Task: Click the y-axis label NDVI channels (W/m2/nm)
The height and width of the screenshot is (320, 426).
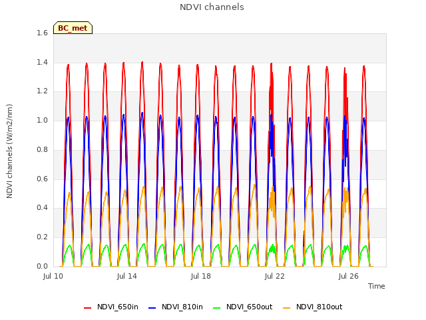Action: (x=9, y=151)
